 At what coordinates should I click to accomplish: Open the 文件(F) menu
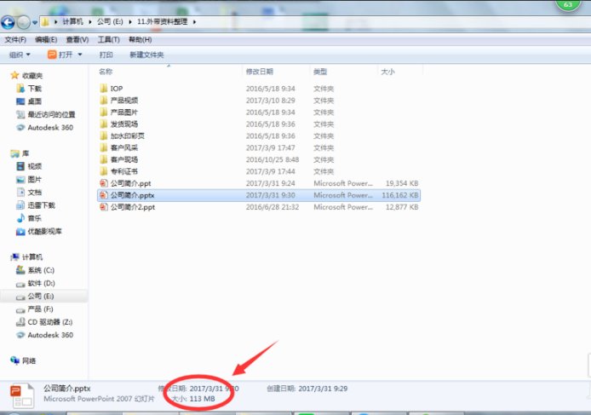(15, 39)
